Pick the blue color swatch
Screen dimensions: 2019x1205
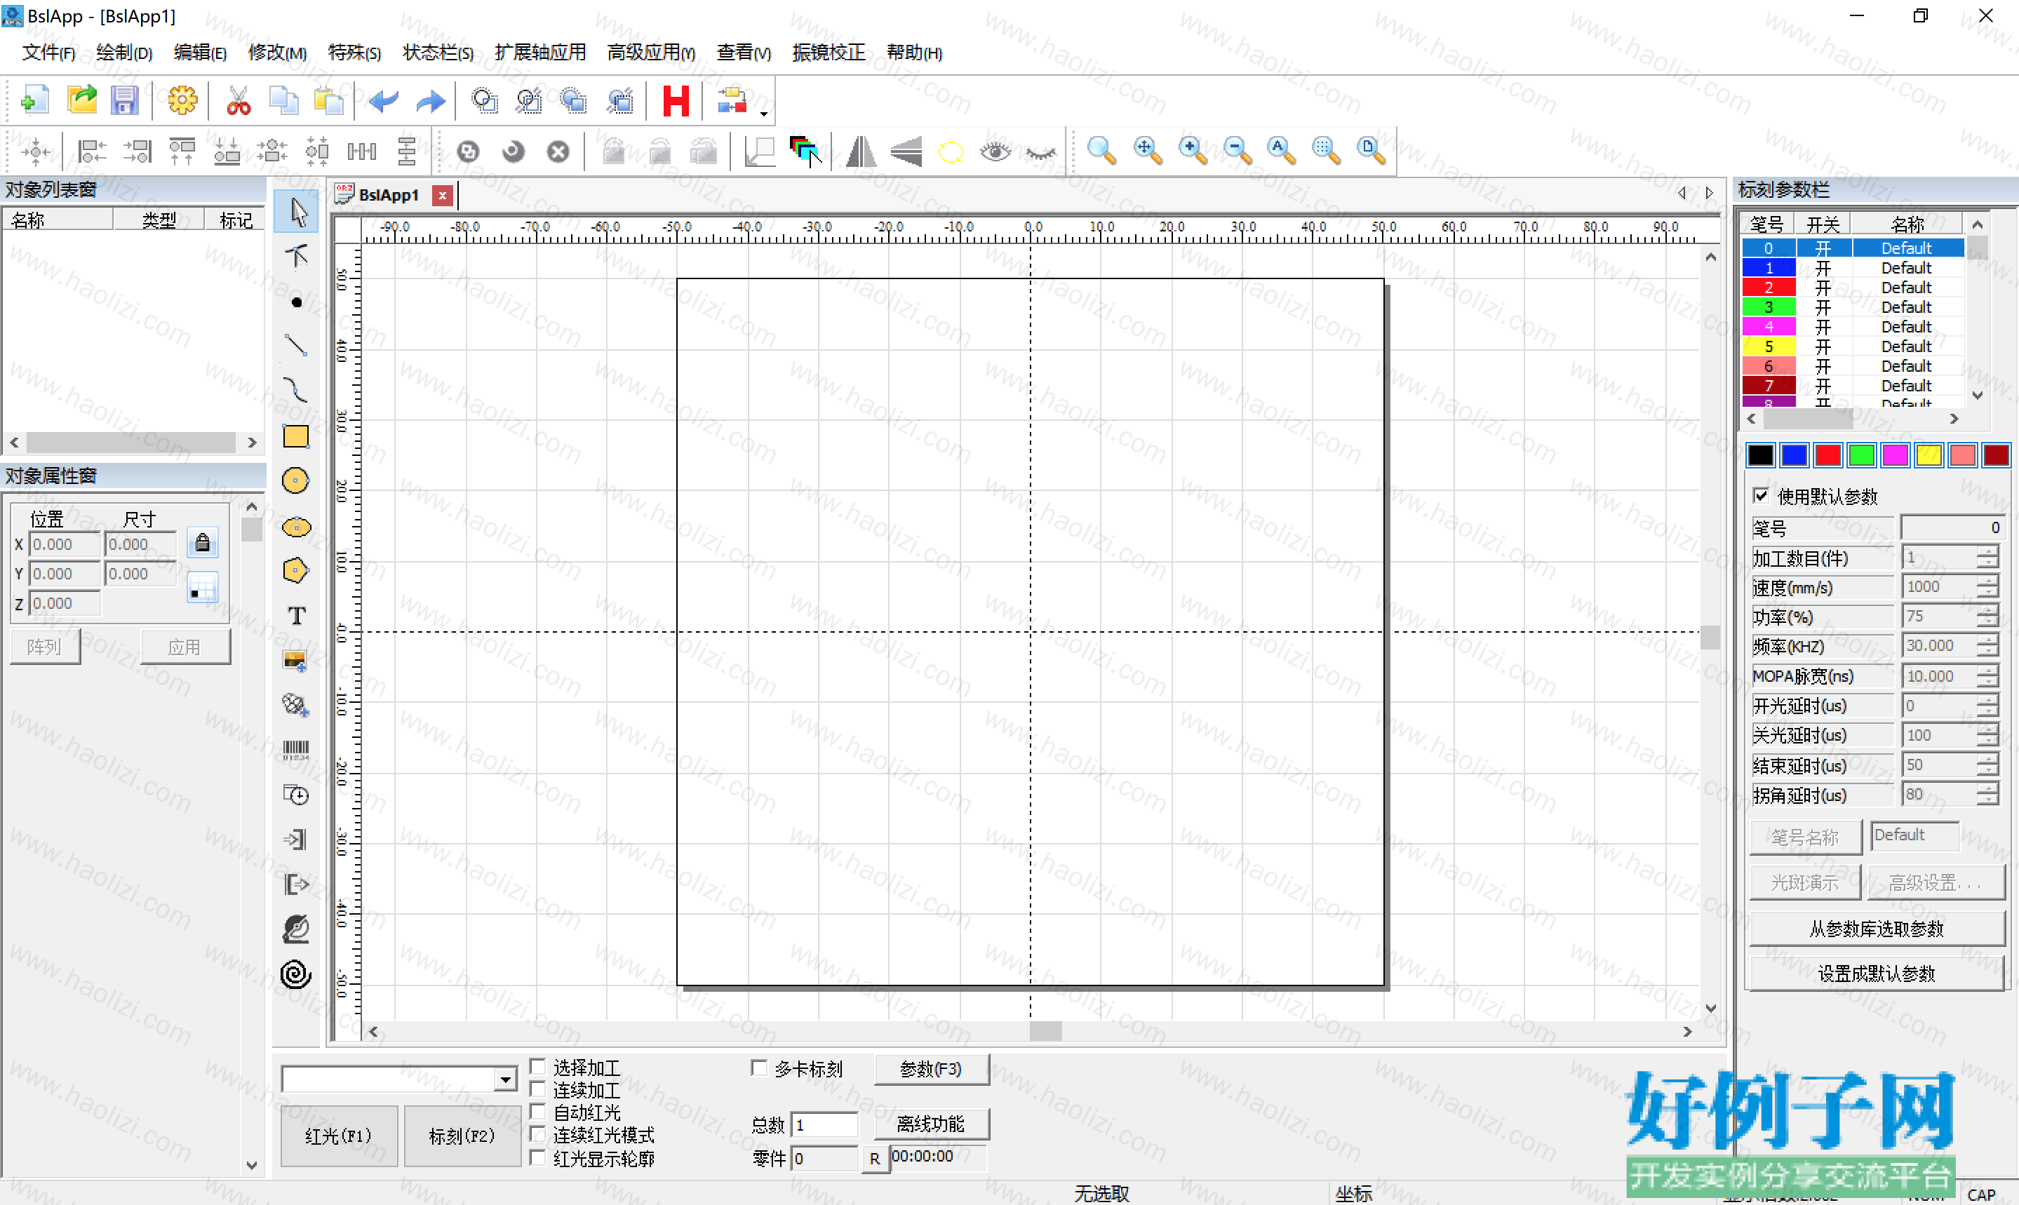pyautogui.click(x=1794, y=455)
